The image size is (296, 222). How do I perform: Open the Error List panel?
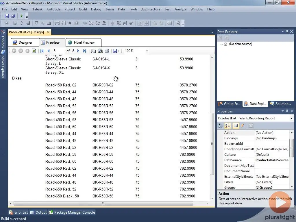(x=18, y=212)
